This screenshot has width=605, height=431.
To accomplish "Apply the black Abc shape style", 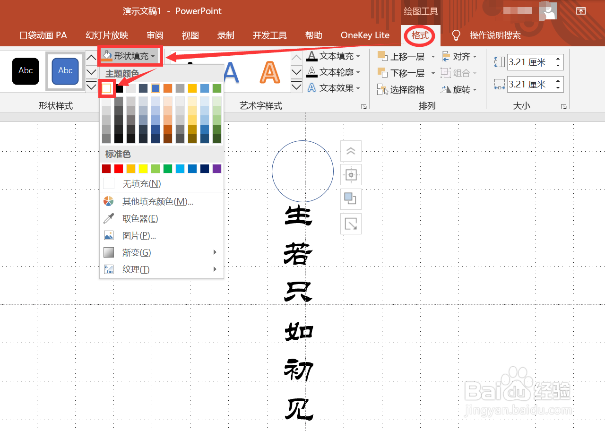I will pos(26,71).
